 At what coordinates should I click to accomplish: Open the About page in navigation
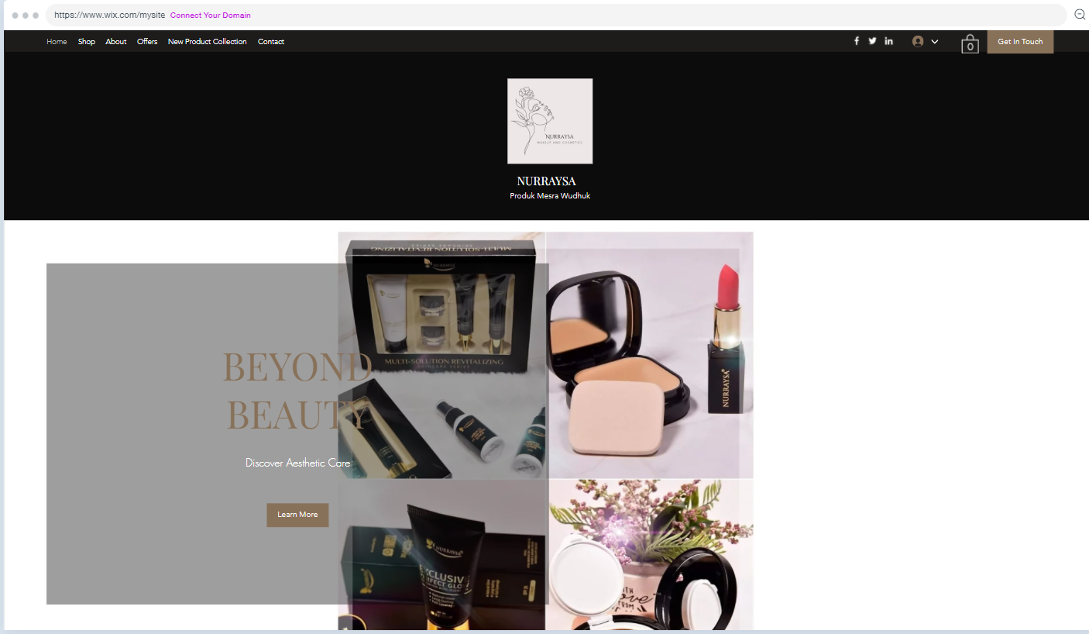pos(116,42)
